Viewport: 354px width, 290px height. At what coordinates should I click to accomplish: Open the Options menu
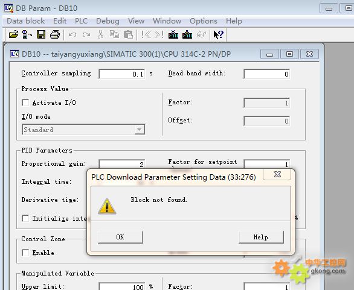(x=204, y=21)
